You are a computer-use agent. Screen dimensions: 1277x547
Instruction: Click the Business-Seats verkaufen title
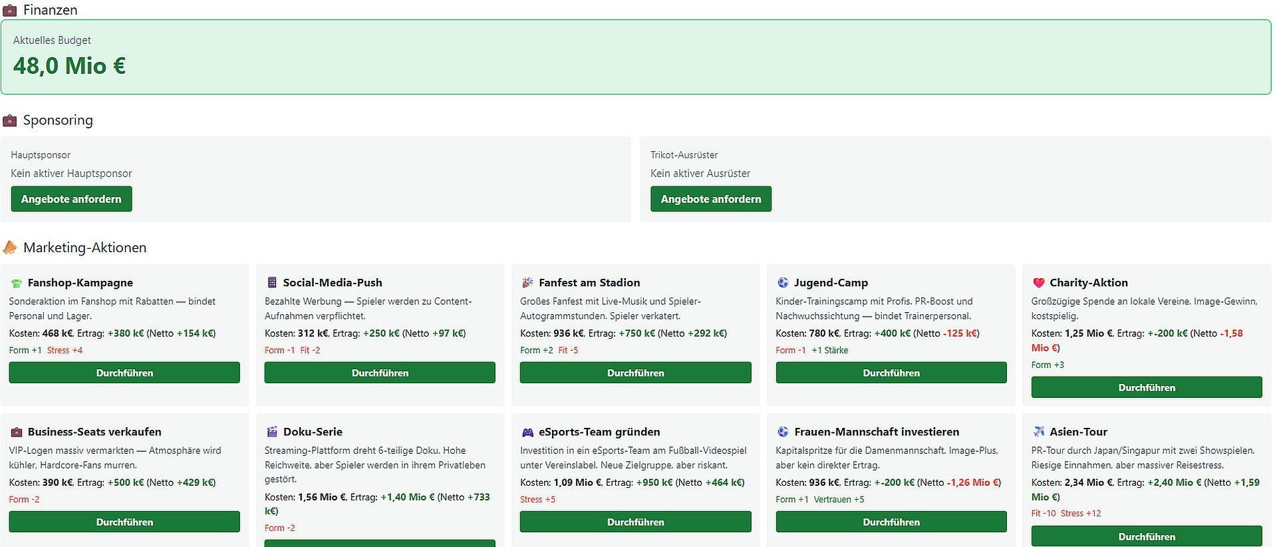tap(94, 432)
